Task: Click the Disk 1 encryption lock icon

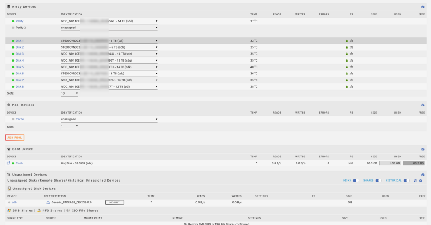Action: [x=347, y=40]
